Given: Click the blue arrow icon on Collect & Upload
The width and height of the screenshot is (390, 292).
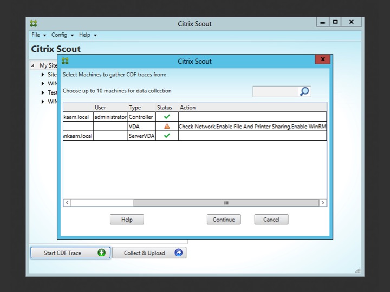Looking at the screenshot, I should pos(178,253).
